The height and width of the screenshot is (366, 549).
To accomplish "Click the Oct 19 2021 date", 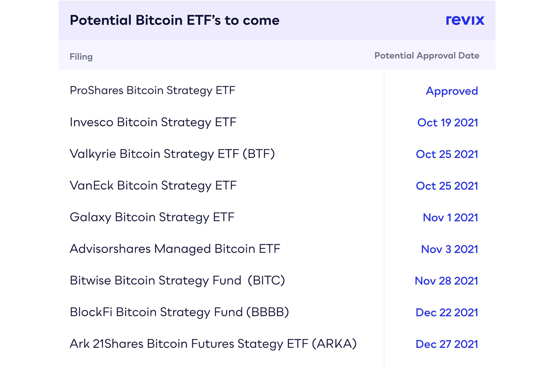I will click(x=448, y=123).
